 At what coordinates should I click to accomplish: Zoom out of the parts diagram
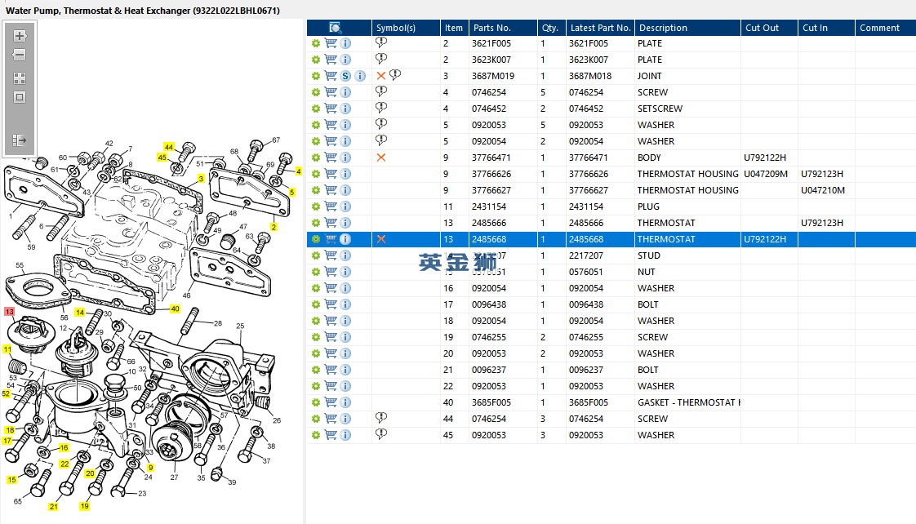(x=20, y=55)
